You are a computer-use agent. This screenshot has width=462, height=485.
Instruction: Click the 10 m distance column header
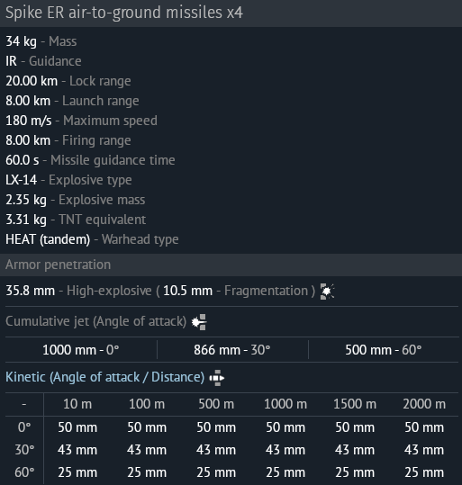(x=77, y=404)
